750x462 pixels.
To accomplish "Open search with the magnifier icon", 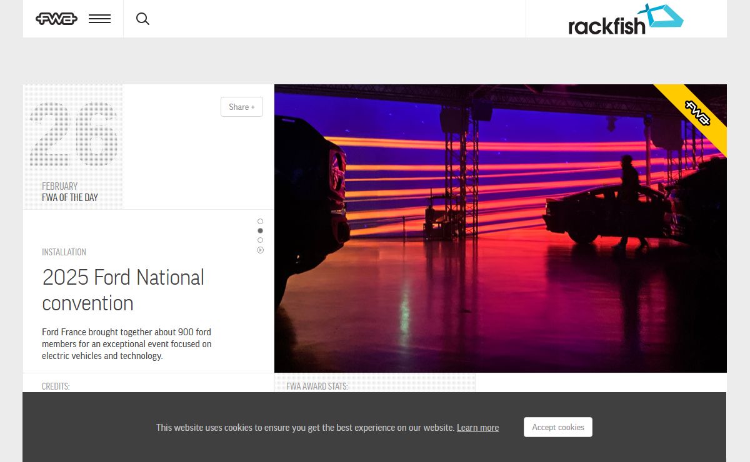I will pos(142,19).
